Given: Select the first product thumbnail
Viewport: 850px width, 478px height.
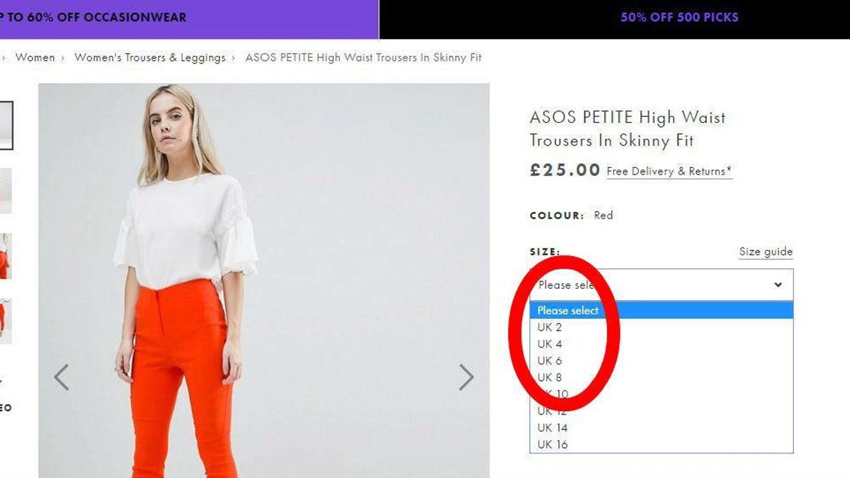Looking at the screenshot, I should click(5, 125).
